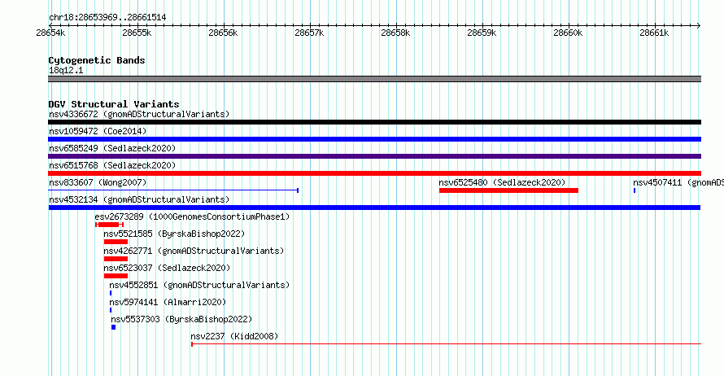
Task: Click the thin red nsv2237 variant line
Action: [x=446, y=344]
